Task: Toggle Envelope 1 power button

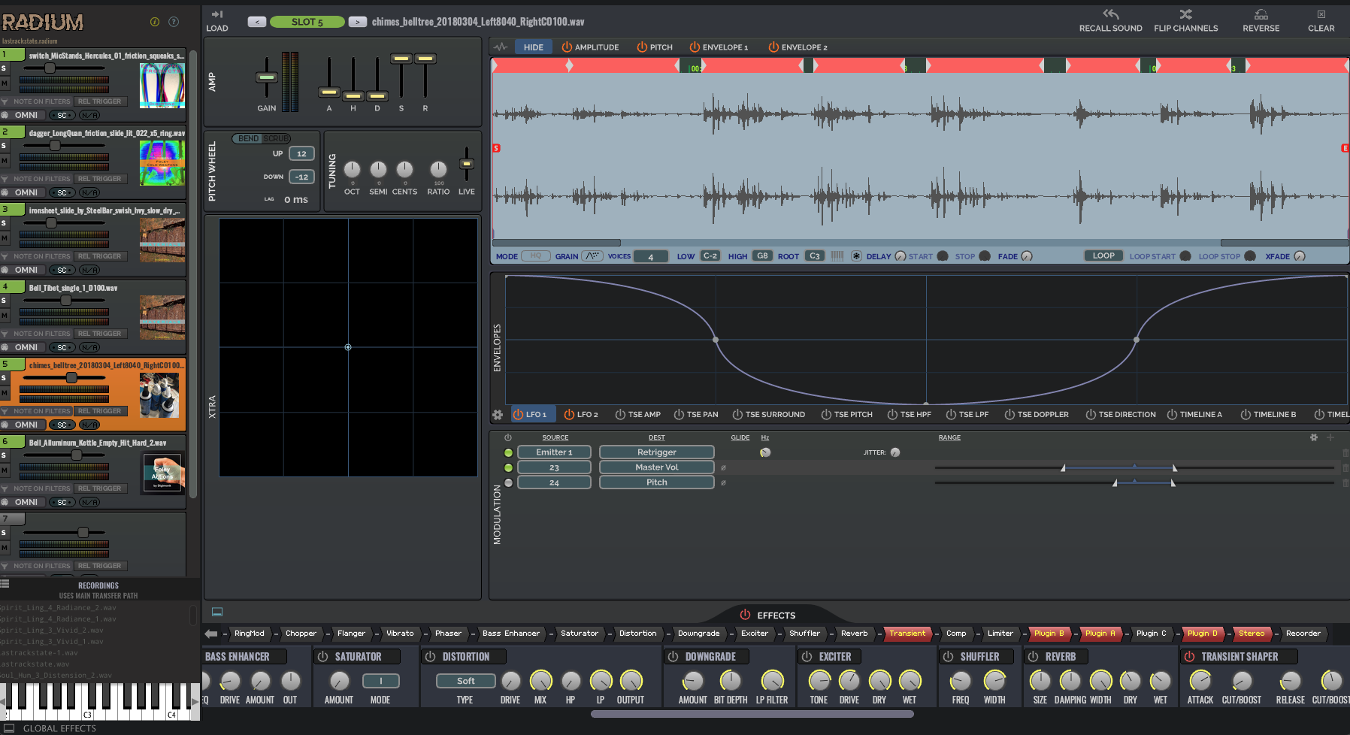Action: pos(695,47)
